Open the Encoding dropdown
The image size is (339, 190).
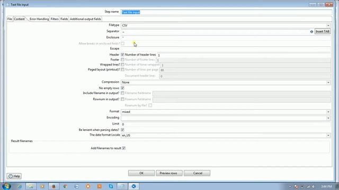[x=328, y=118]
